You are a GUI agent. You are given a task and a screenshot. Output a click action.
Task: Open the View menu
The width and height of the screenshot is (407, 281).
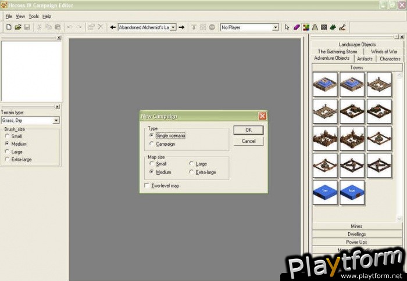pos(20,16)
